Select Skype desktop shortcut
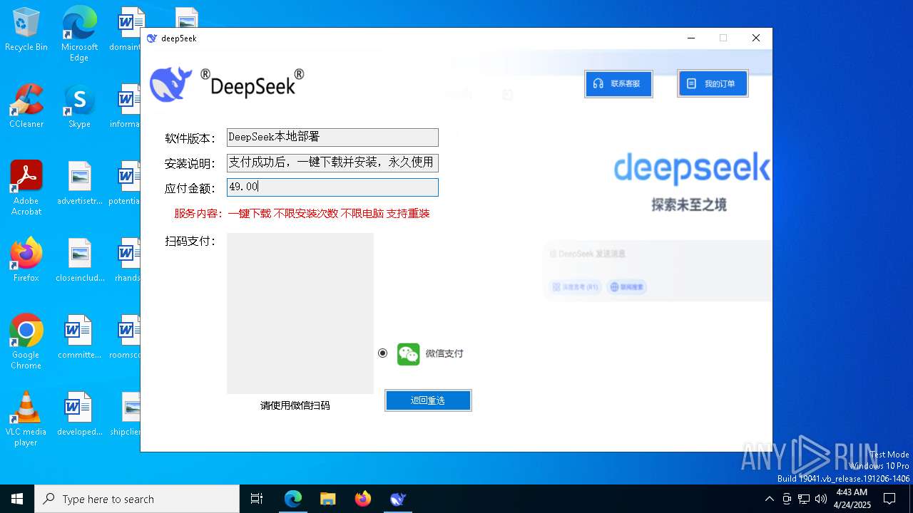 click(x=79, y=107)
